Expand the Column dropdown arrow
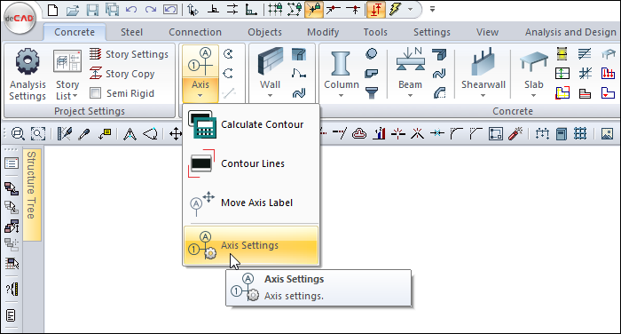Image resolution: width=621 pixels, height=334 pixels. tap(341, 96)
